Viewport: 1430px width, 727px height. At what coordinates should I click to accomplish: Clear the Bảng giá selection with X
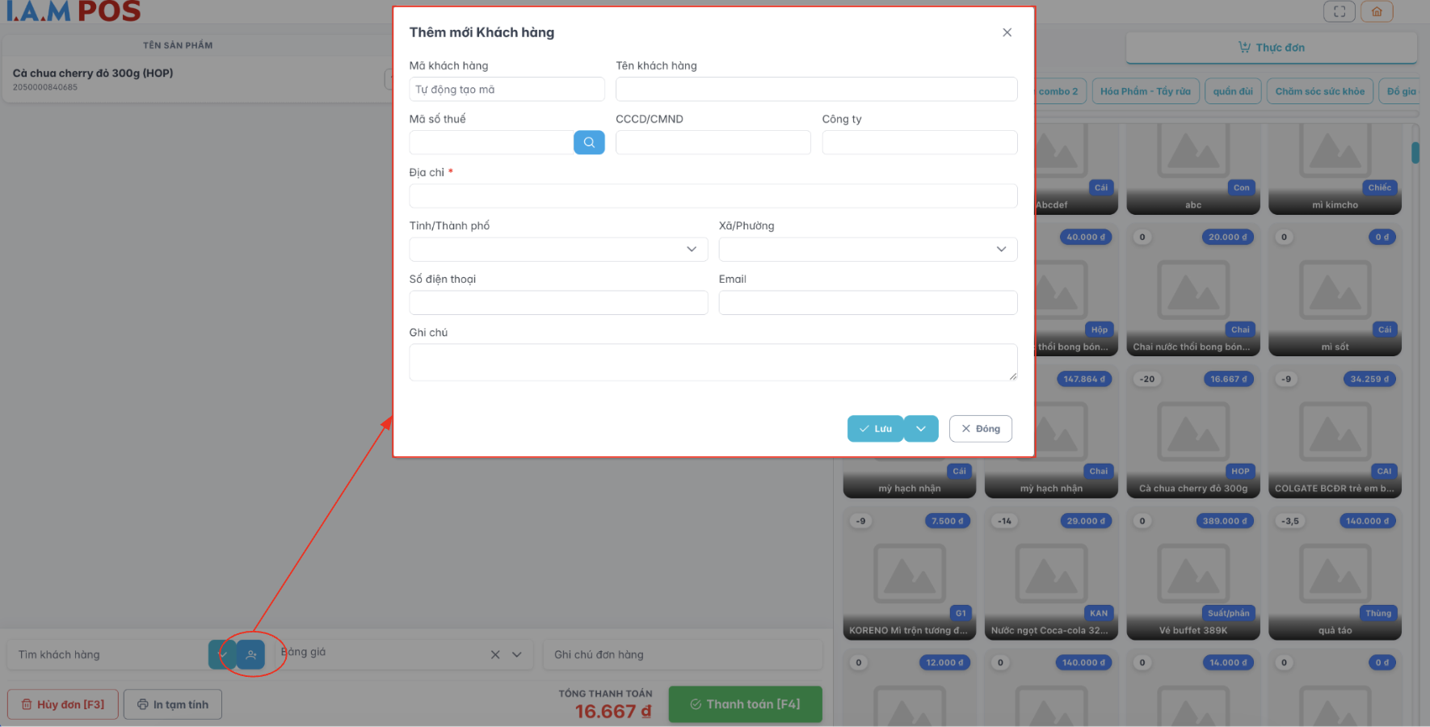[x=495, y=654]
